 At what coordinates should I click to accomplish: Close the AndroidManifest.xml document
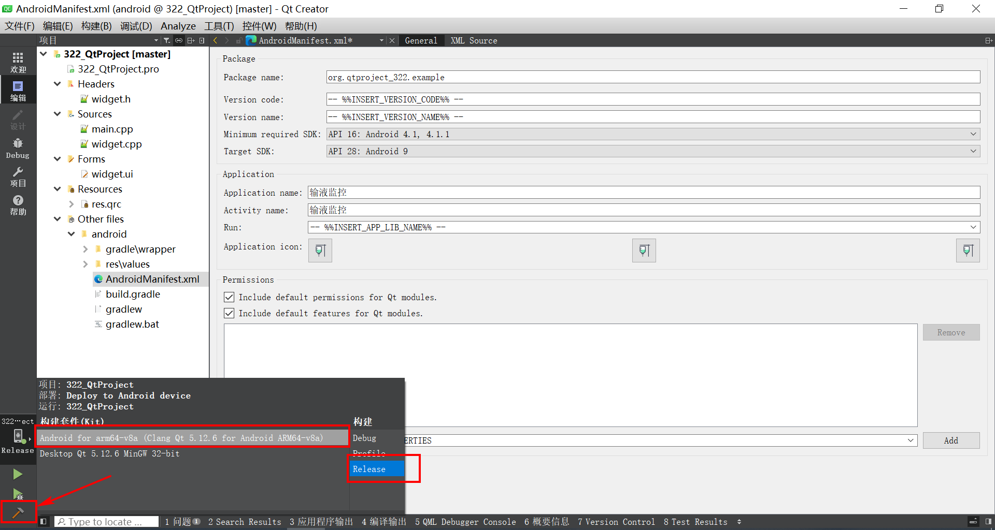[x=392, y=40]
